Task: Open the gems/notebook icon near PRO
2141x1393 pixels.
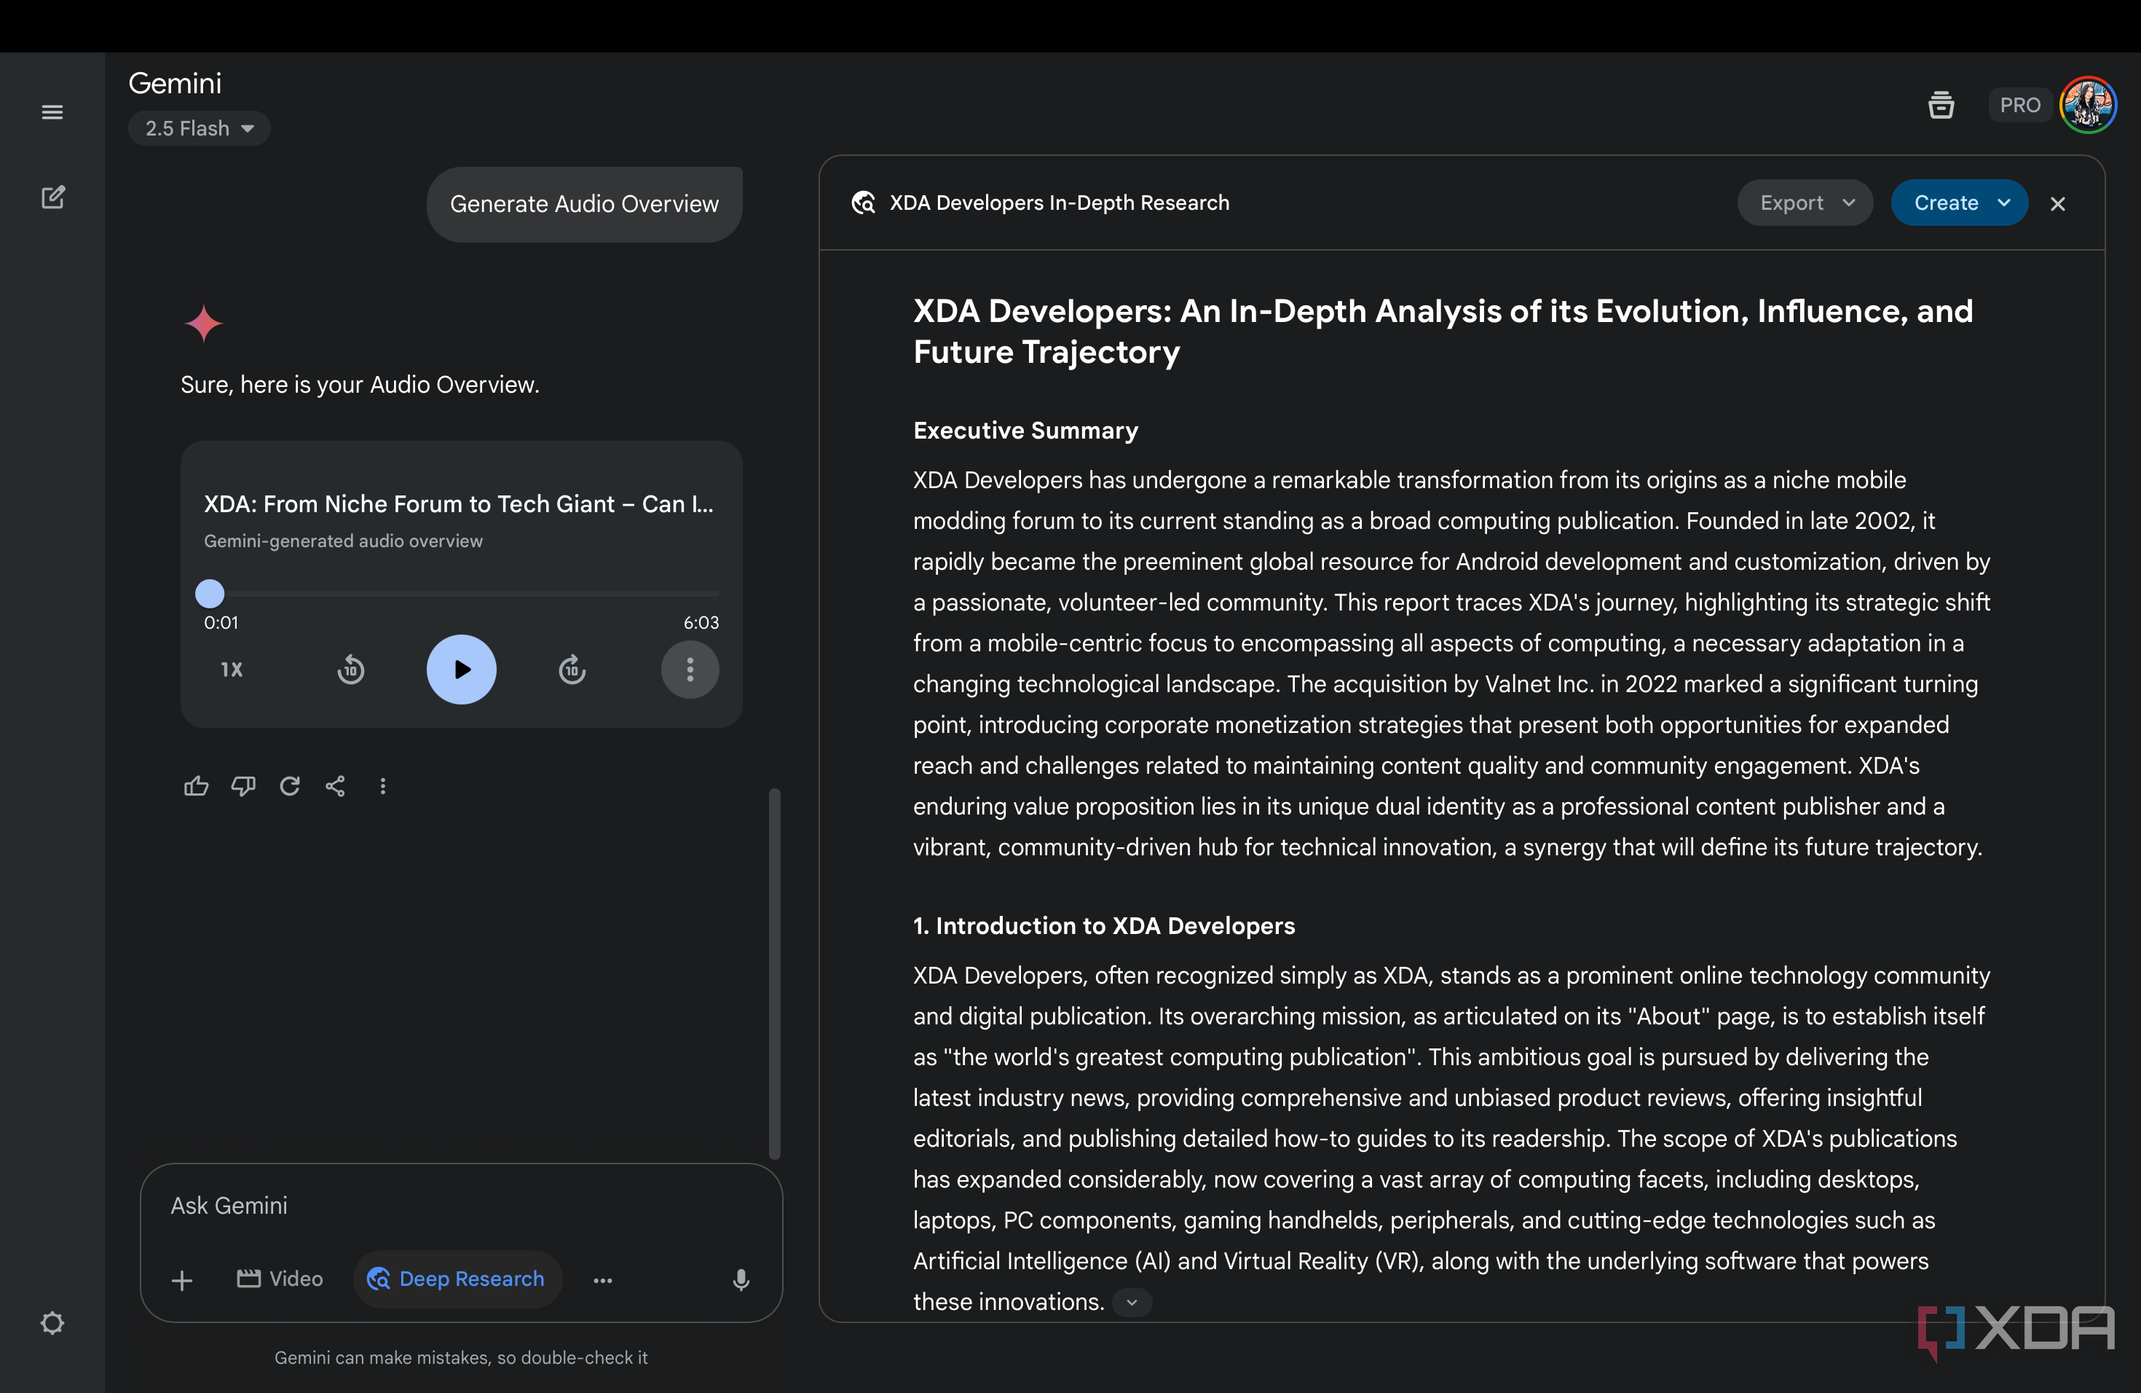Action: 1941,106
